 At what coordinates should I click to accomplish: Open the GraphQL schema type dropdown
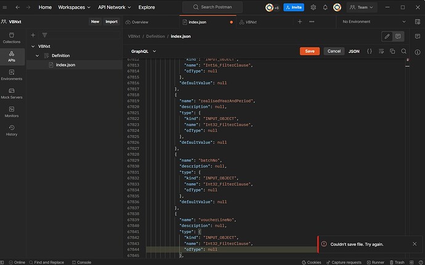[x=144, y=51]
